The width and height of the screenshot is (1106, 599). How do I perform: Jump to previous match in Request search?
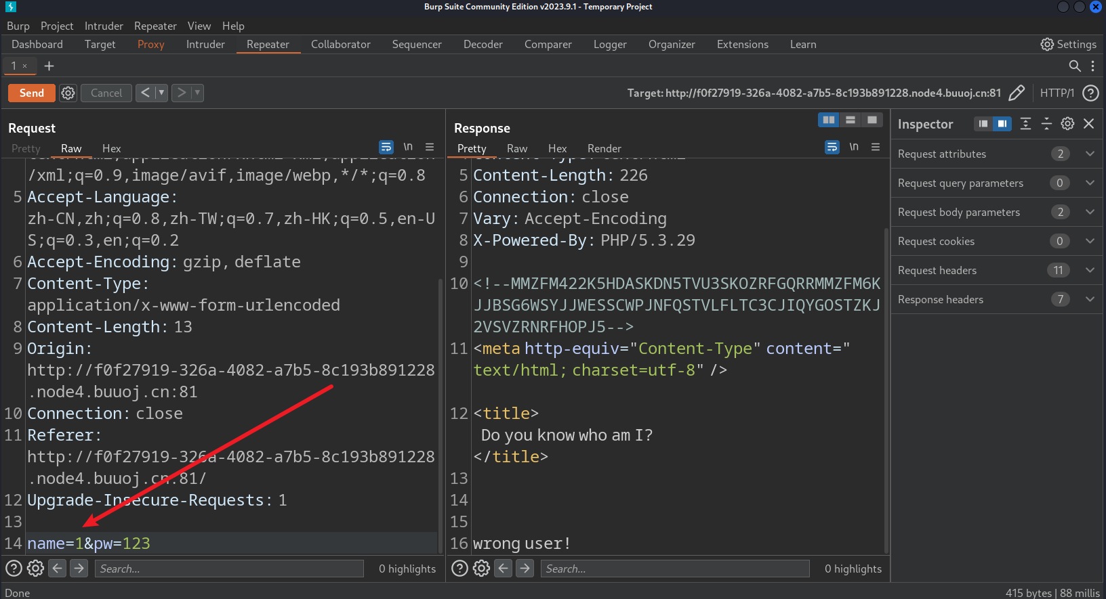point(58,568)
